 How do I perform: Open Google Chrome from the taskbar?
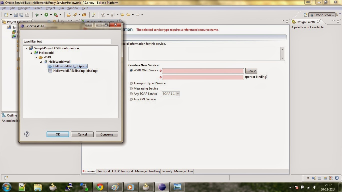tap(100, 187)
